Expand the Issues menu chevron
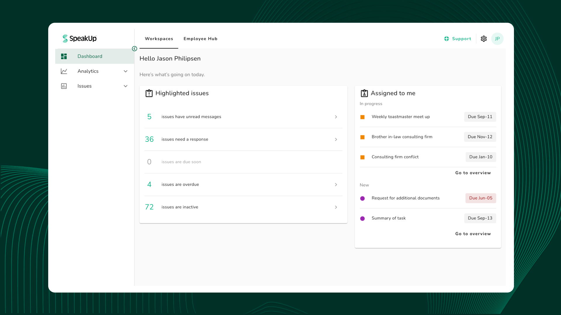Viewport: 561px width, 315px height. point(126,86)
